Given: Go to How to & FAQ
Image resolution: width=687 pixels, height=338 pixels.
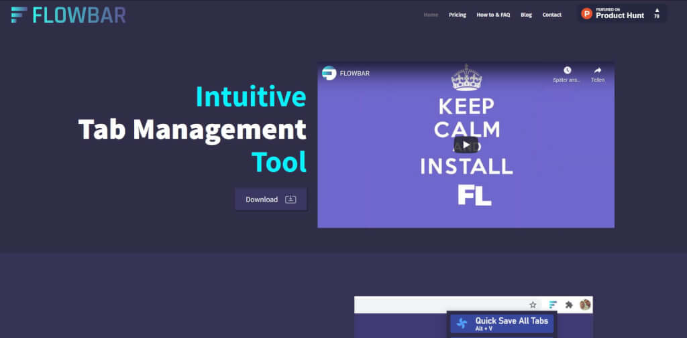Looking at the screenshot, I should (493, 15).
